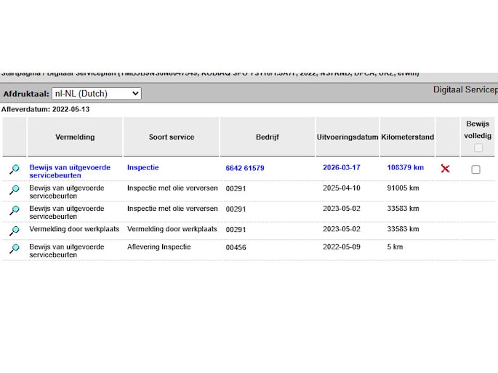Click the Uitvoeringsdatum column header
Viewport: 498px width, 373px height.
tap(348, 137)
